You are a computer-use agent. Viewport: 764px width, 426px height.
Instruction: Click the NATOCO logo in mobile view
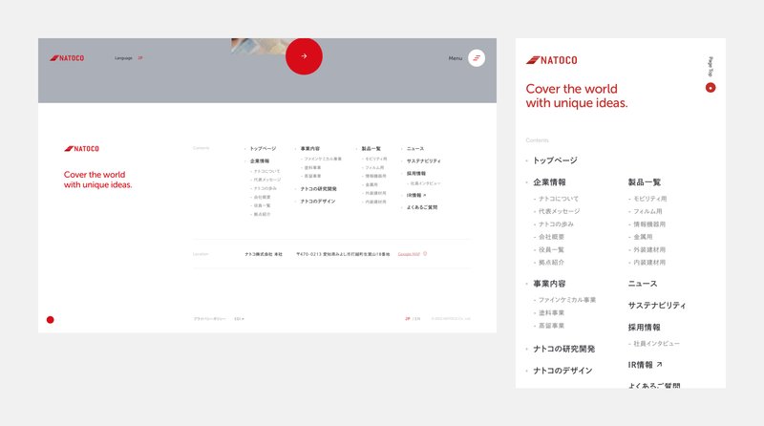tap(552, 60)
